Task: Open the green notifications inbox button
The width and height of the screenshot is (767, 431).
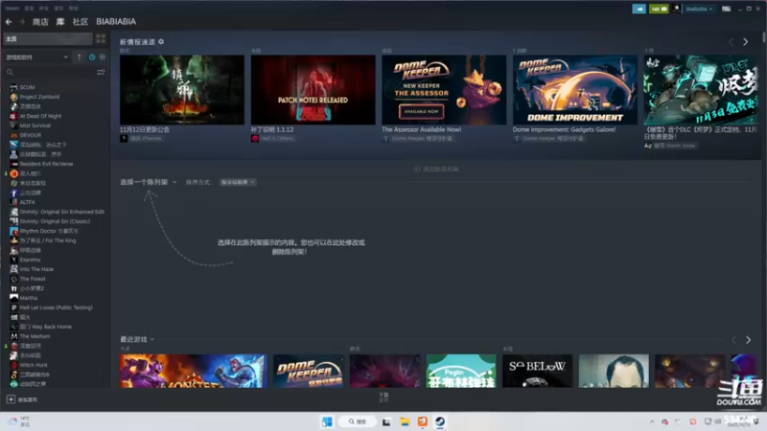Action: 659,9
